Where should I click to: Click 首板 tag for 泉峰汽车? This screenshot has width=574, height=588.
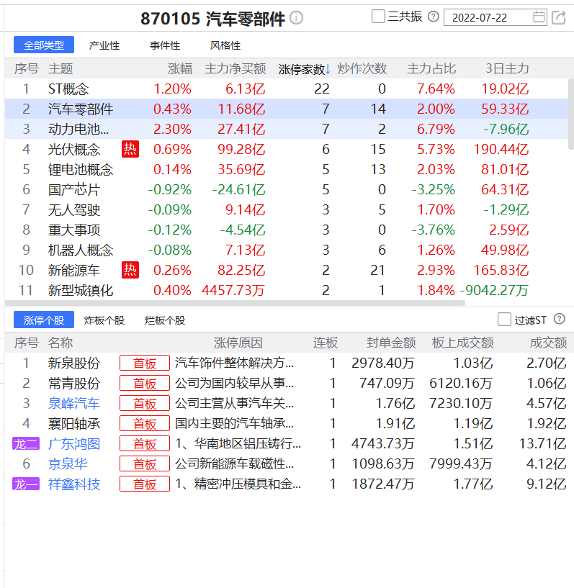tap(145, 404)
